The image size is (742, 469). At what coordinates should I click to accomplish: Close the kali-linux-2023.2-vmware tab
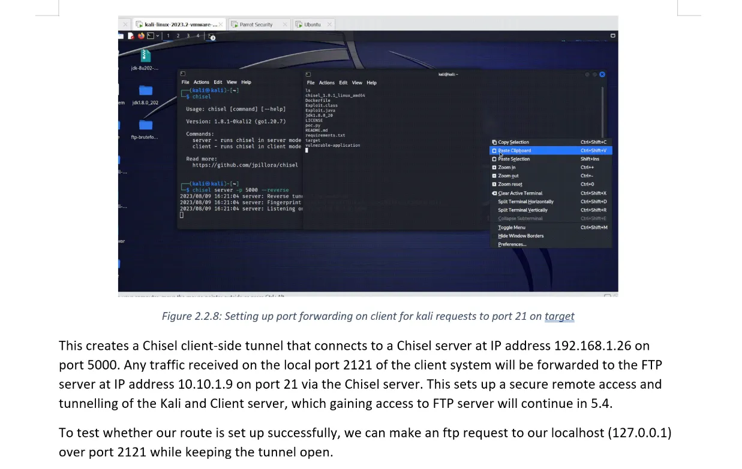(x=221, y=25)
